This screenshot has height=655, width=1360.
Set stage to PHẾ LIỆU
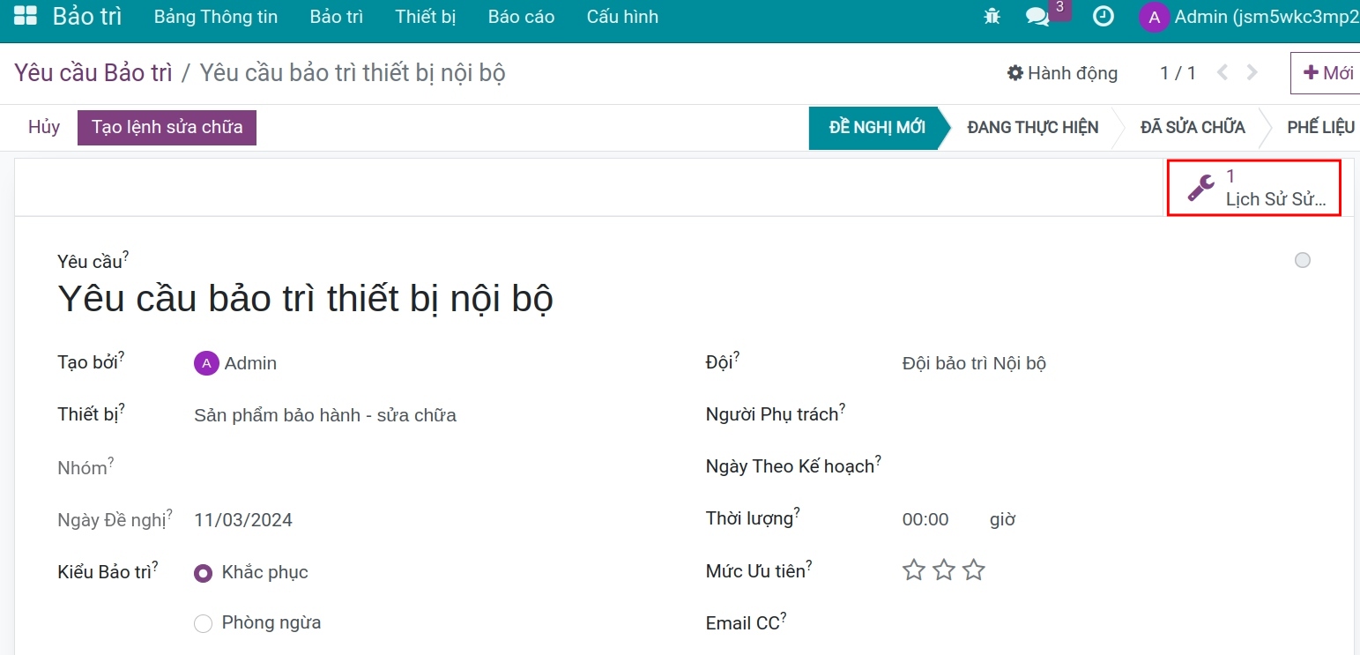click(x=1320, y=128)
